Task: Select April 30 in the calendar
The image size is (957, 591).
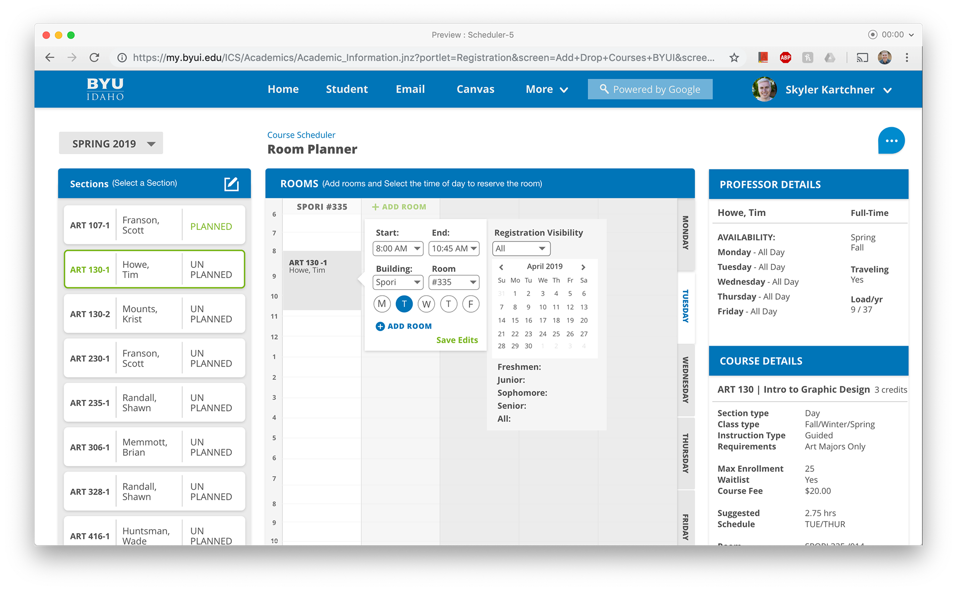Action: [x=528, y=346]
